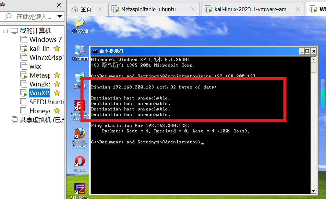This screenshot has height=199, width=326.
Task: Select the Honeyw virtual machine entry
Action: click(x=40, y=111)
